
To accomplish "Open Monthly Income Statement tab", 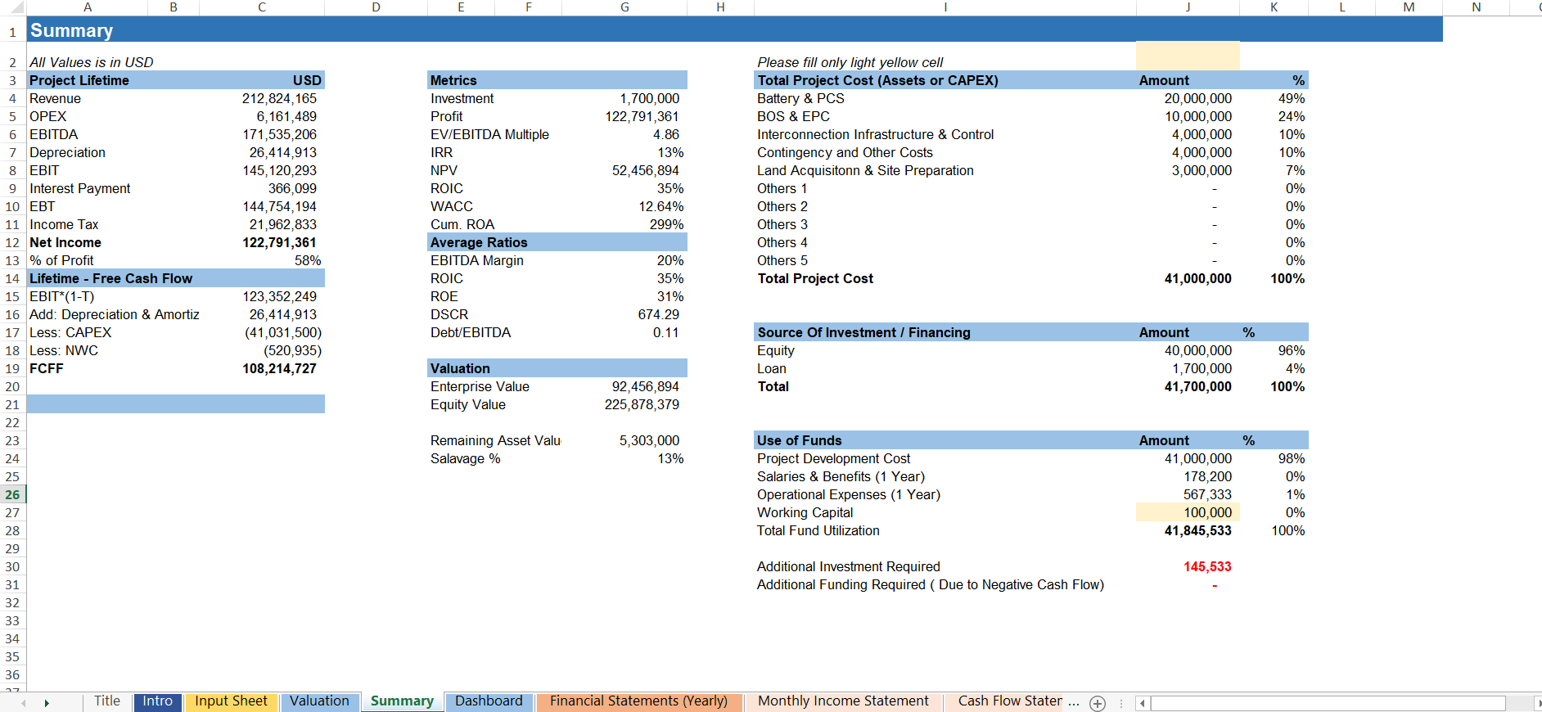I will (x=843, y=701).
